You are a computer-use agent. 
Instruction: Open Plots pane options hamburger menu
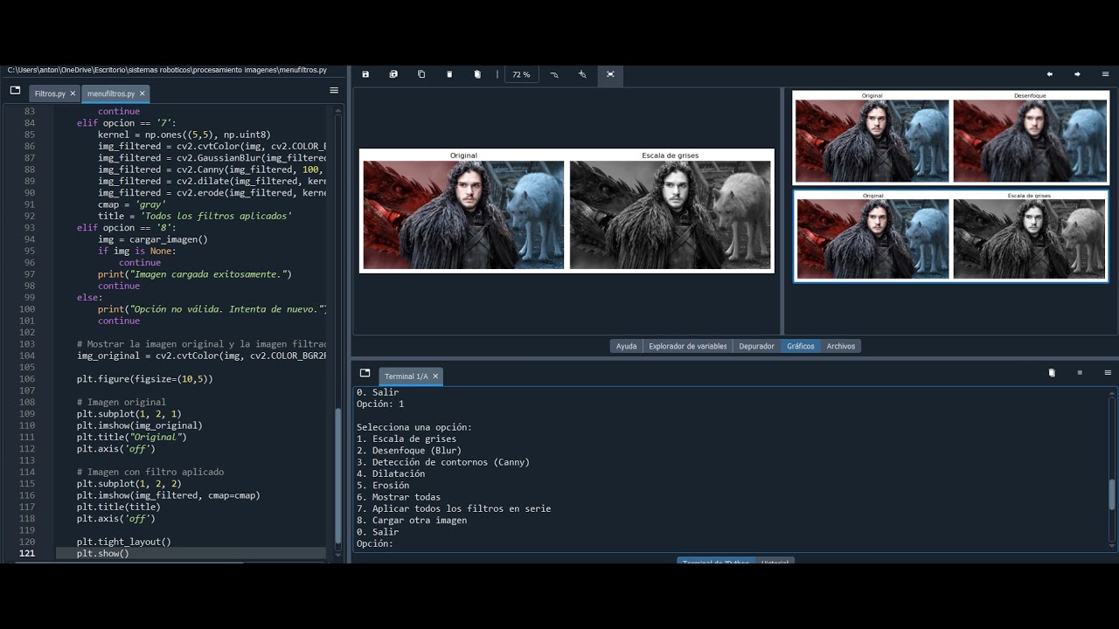click(x=1107, y=74)
